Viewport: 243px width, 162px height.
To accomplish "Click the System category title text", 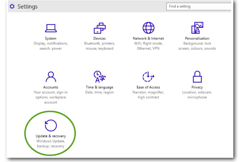I will pyautogui.click(x=51, y=39).
